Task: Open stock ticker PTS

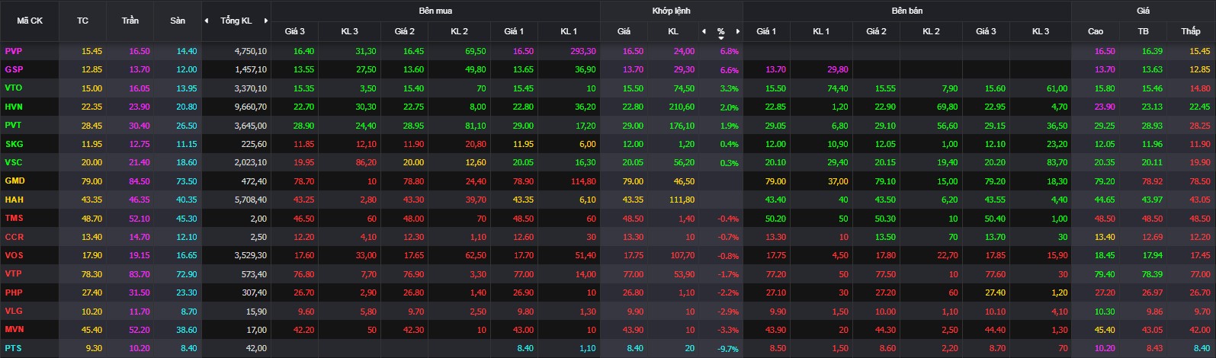Action: pyautogui.click(x=14, y=348)
